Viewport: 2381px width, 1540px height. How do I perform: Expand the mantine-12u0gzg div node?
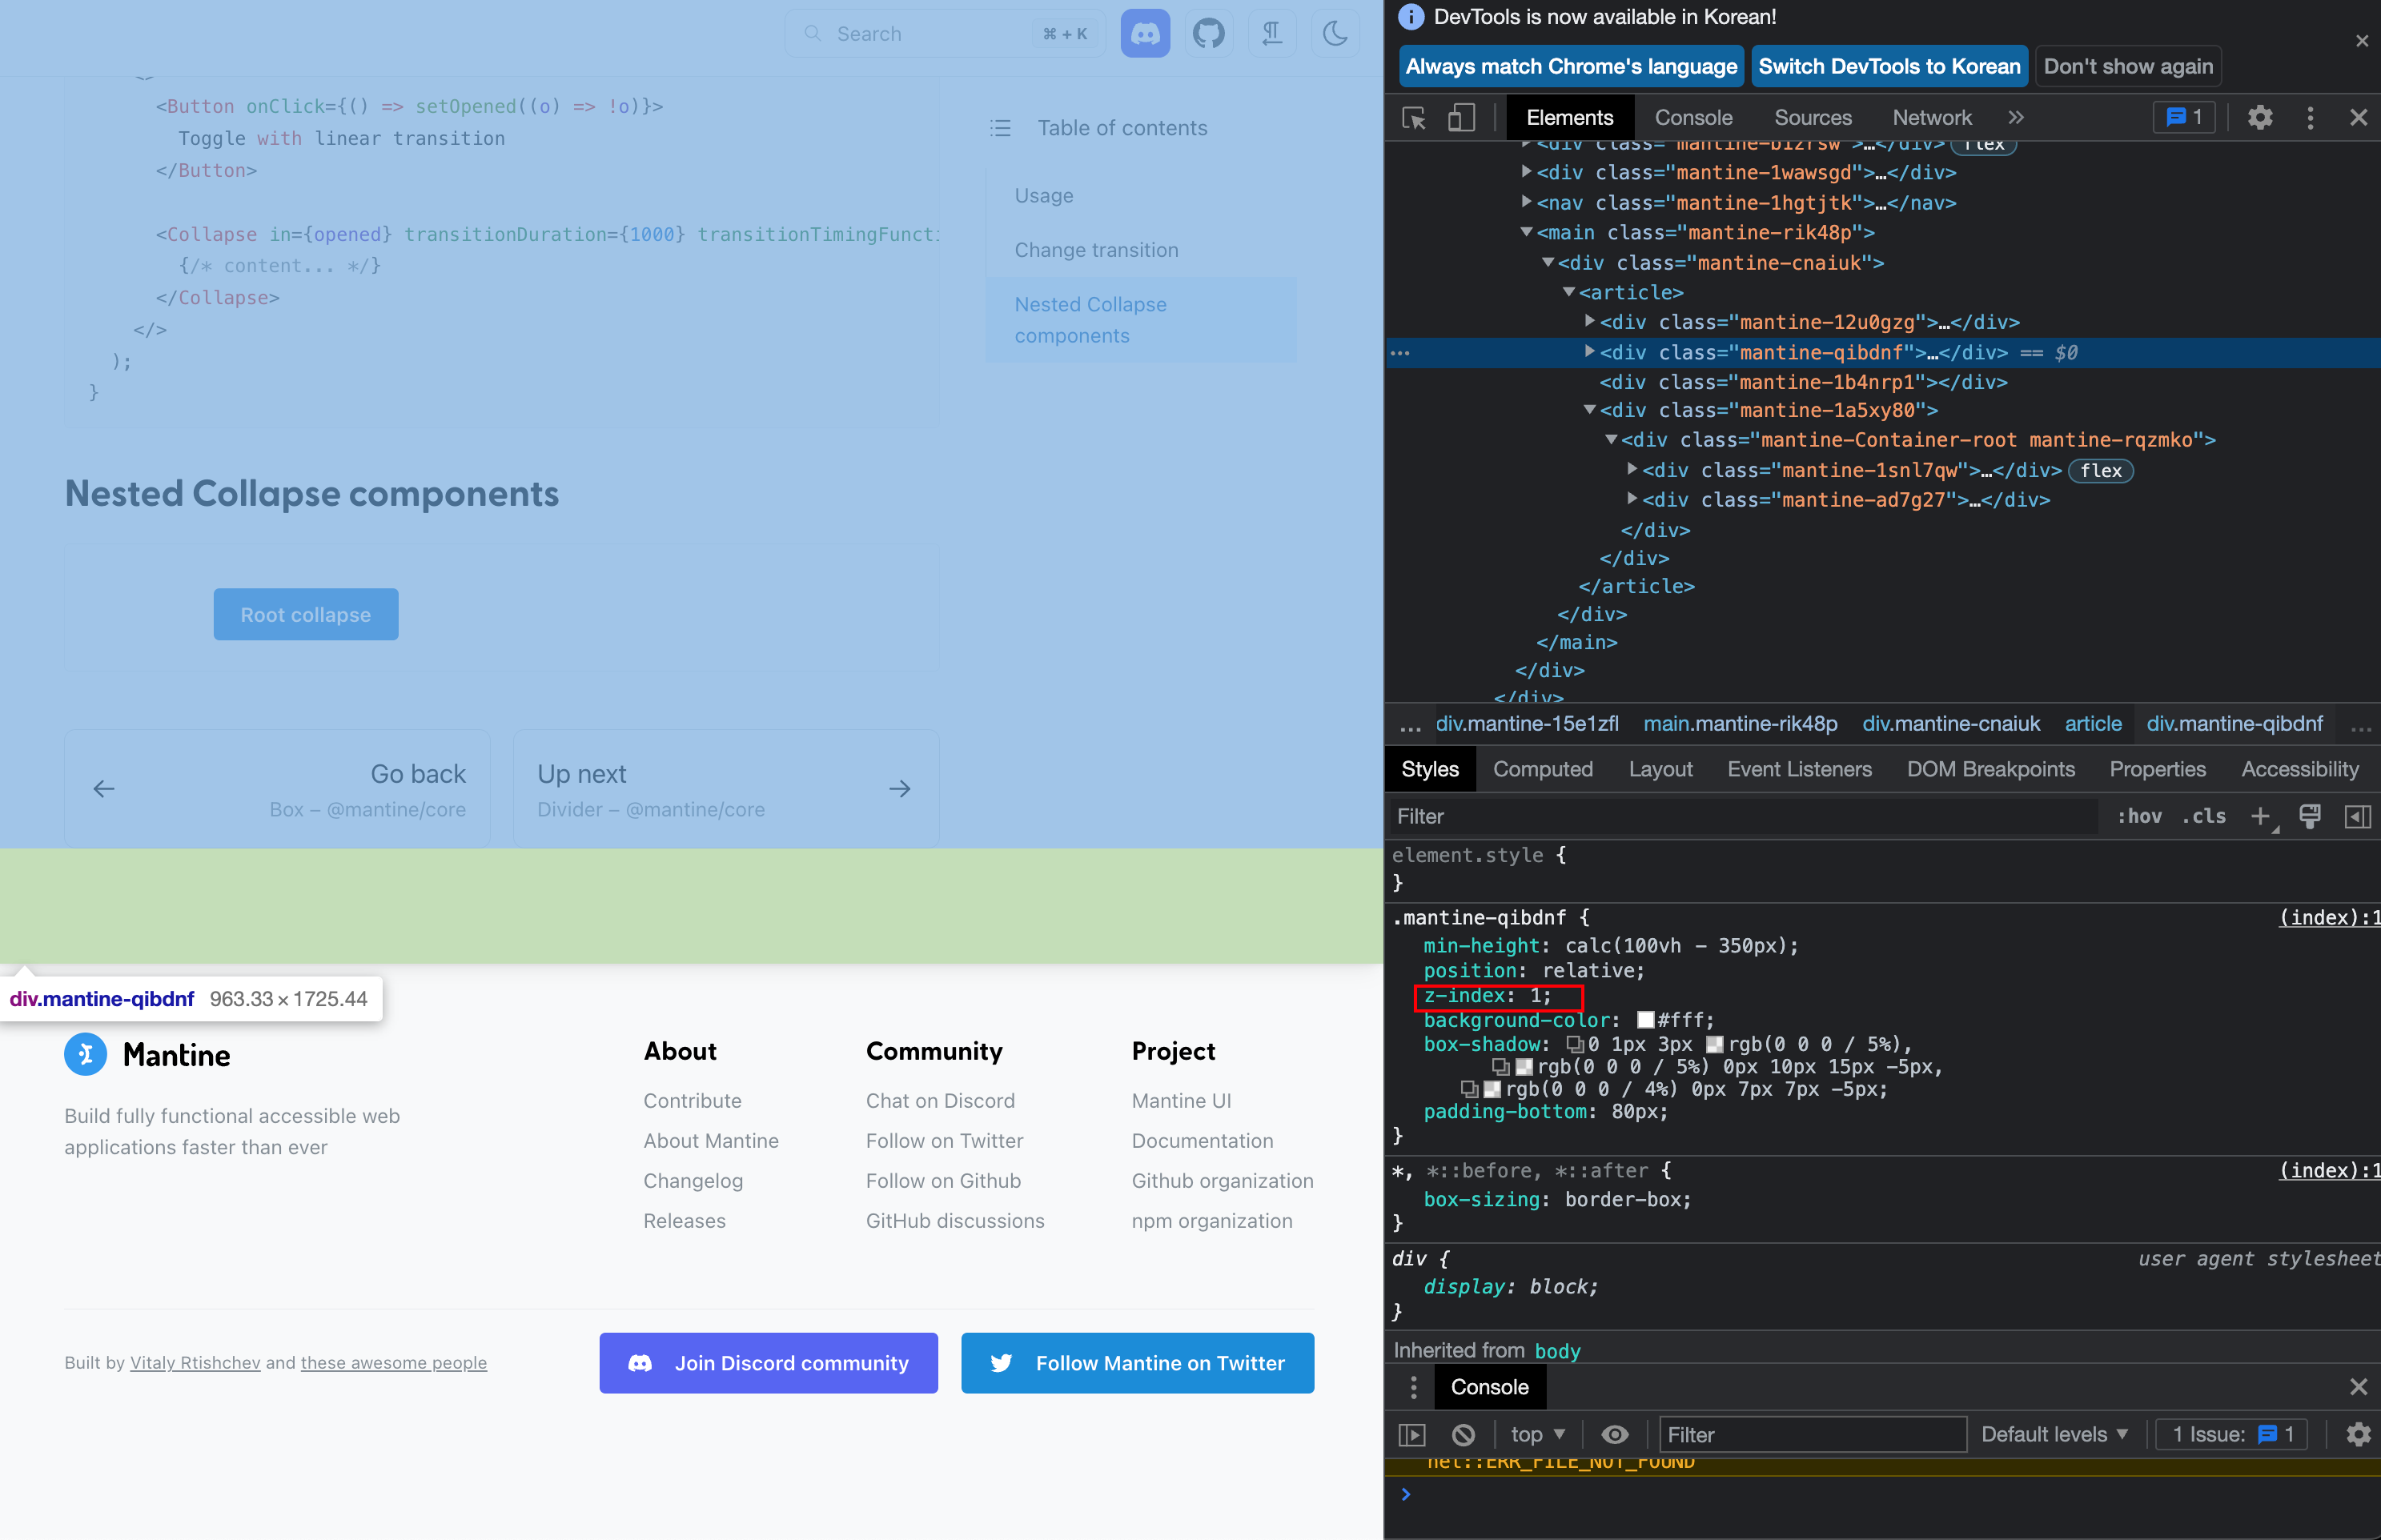[x=1589, y=321]
